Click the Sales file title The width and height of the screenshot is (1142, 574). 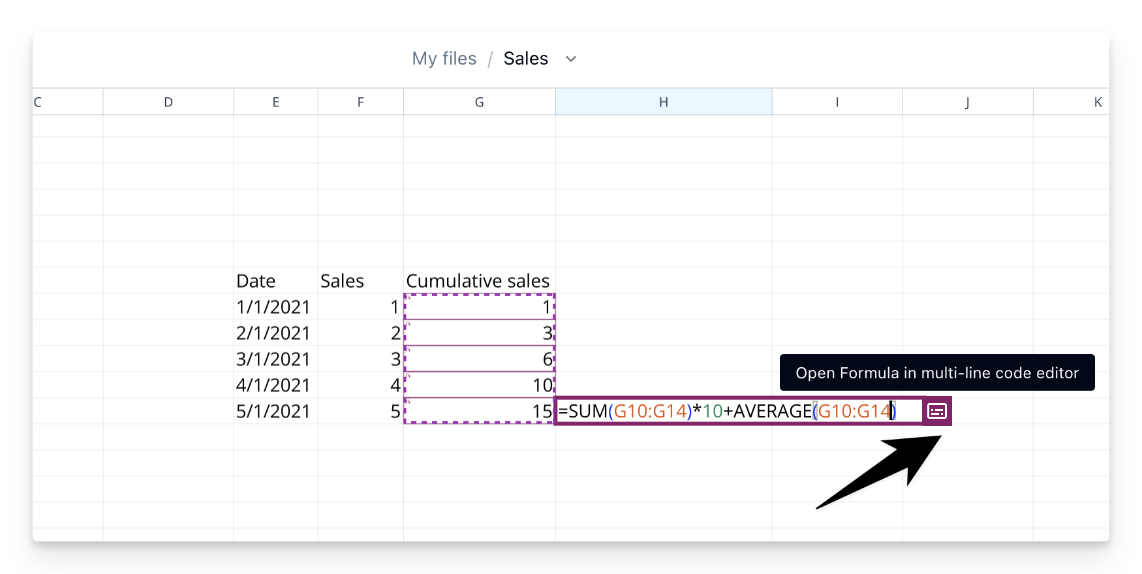click(x=525, y=59)
